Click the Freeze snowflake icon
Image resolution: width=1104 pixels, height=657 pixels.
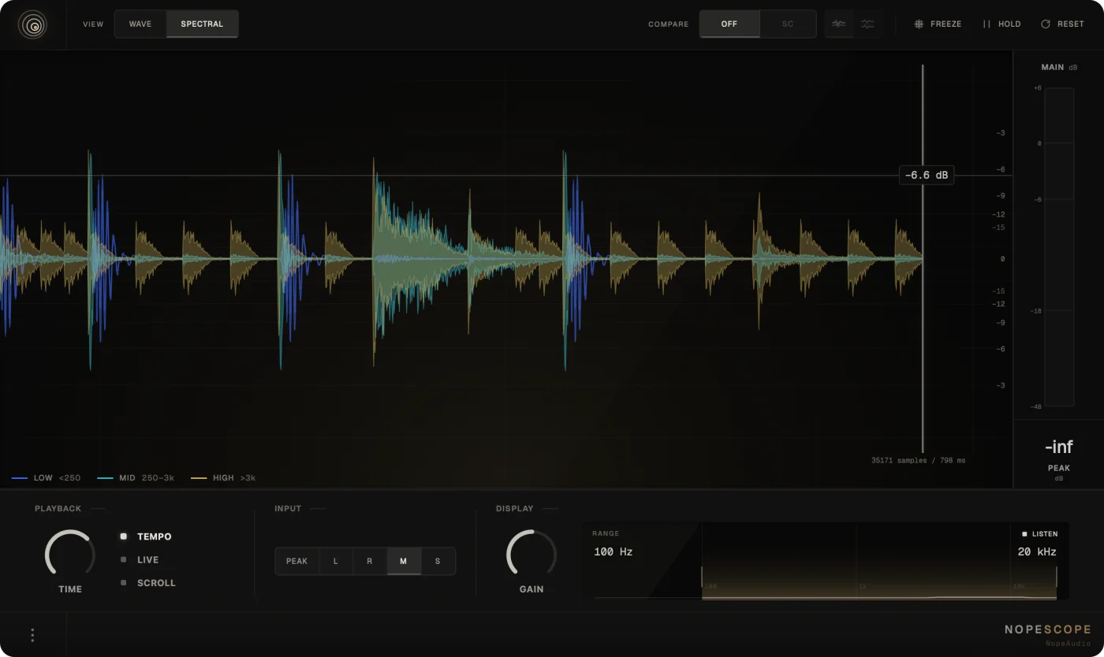click(919, 24)
